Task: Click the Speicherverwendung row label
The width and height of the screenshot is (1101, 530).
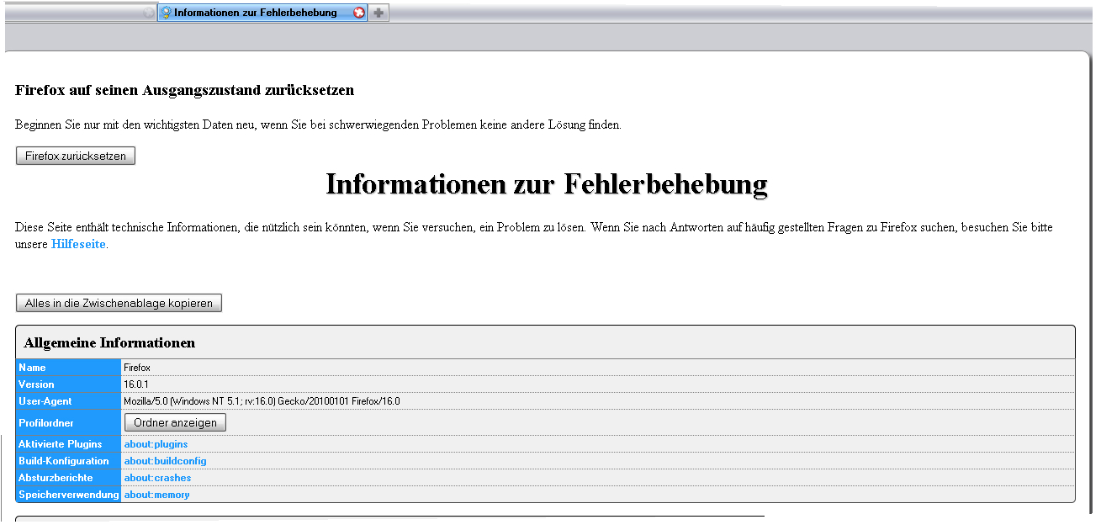Action: 69,495
